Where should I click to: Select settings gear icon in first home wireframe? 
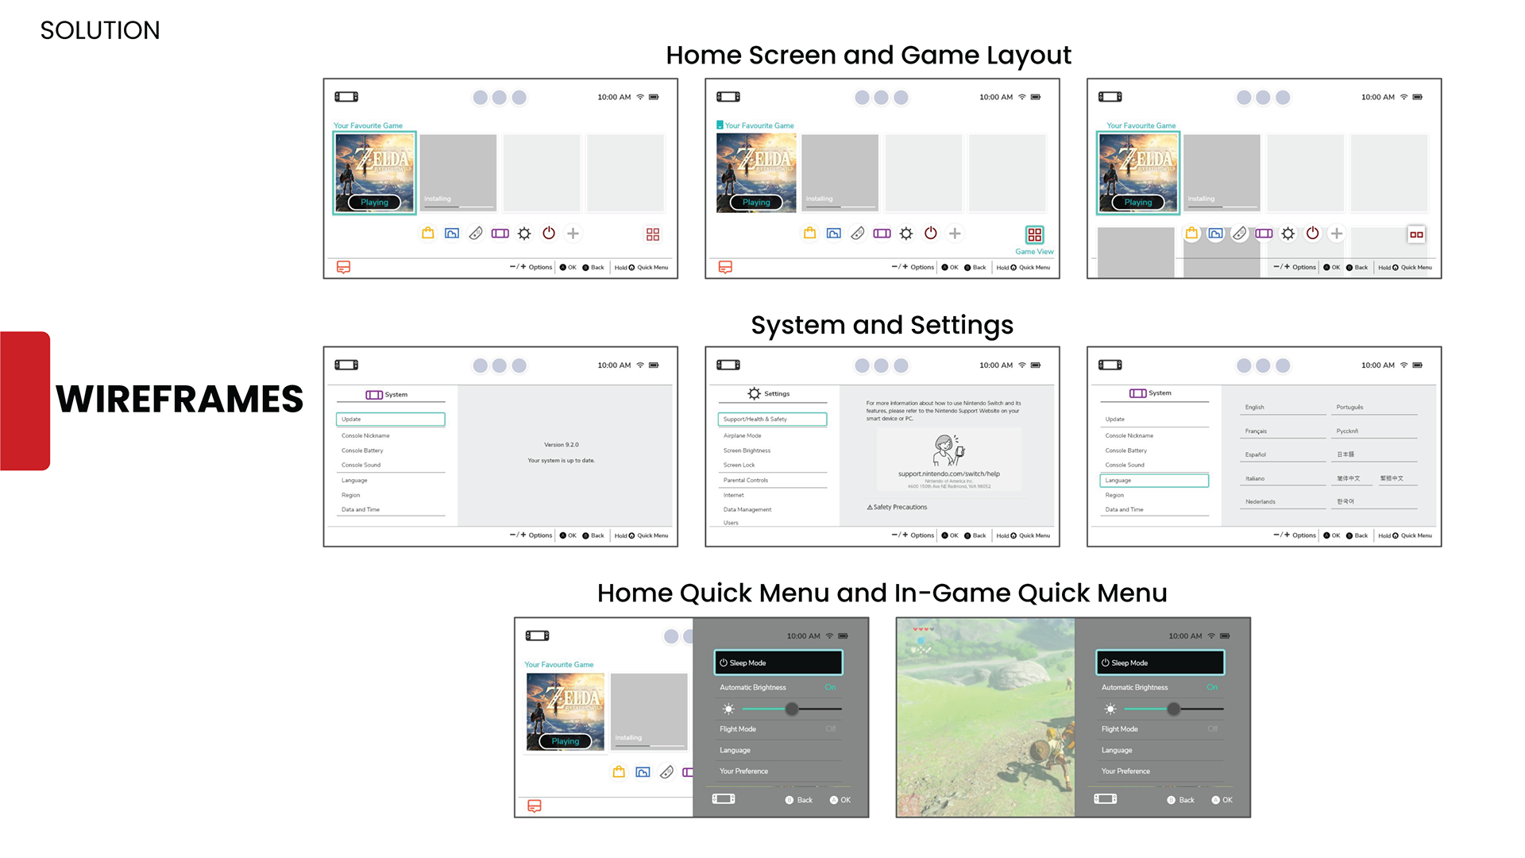tap(524, 234)
